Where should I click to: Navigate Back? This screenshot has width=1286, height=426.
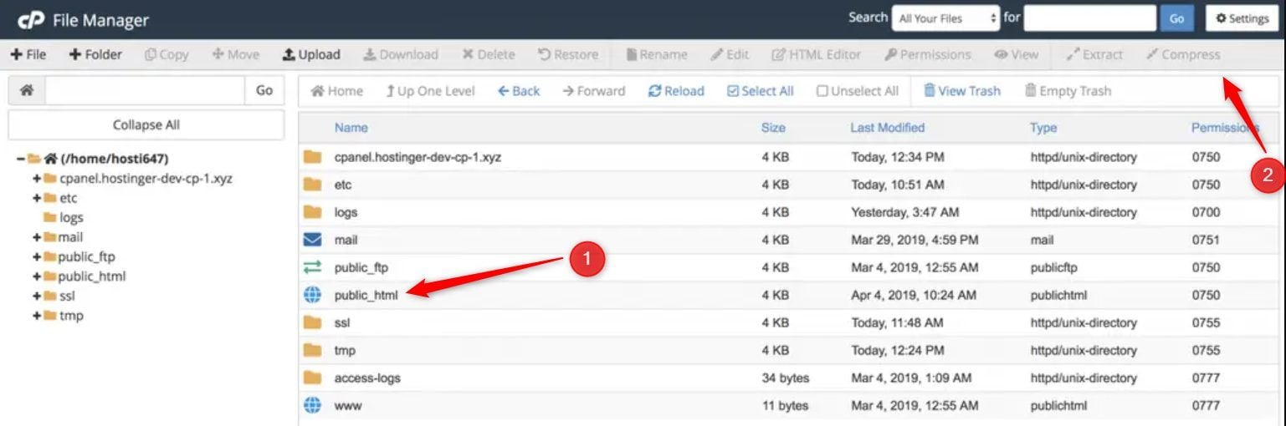[x=519, y=91]
